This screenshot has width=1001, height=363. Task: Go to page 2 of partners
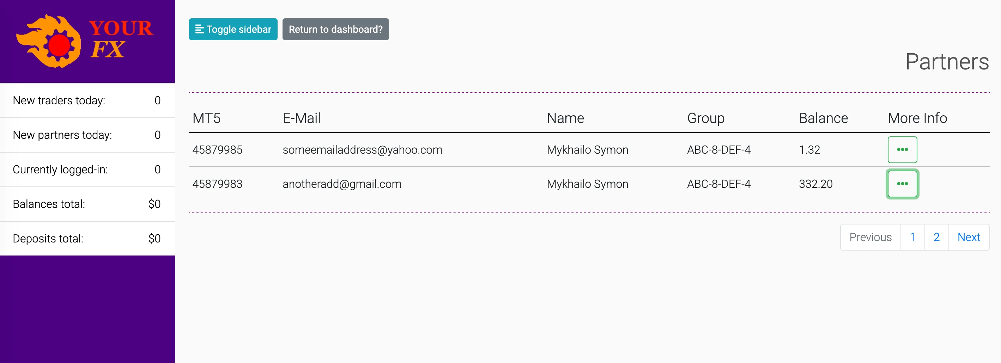936,237
